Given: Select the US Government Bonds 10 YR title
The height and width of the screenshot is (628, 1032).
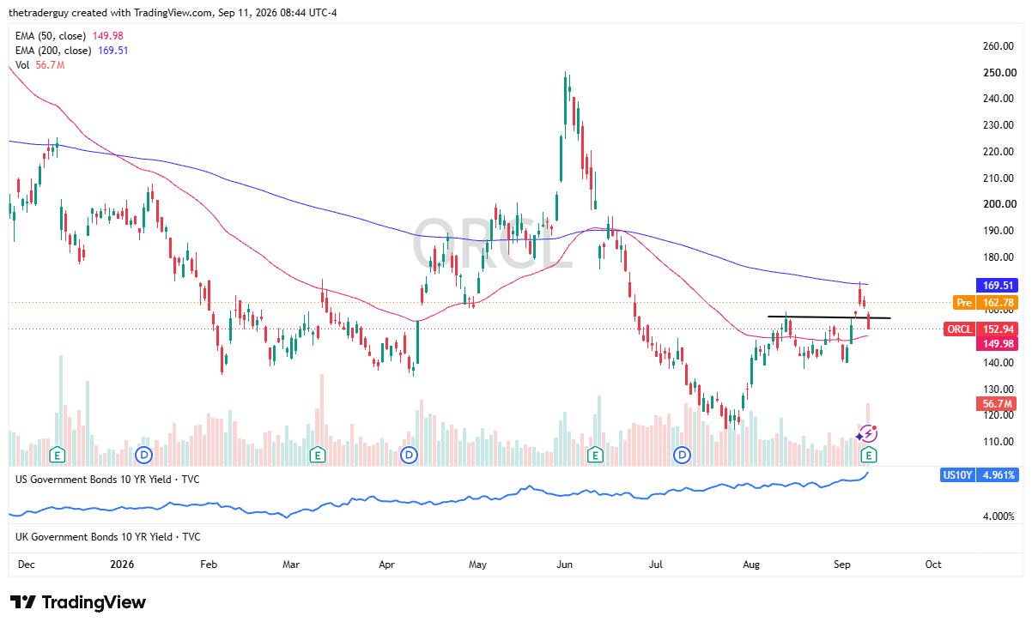Looking at the screenshot, I should click(108, 479).
